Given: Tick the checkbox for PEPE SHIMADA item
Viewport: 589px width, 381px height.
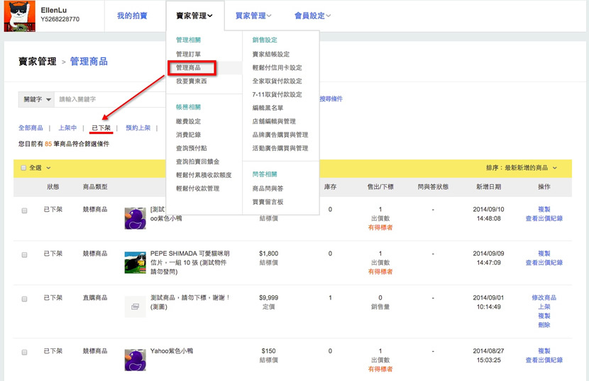Looking at the screenshot, I should 25,254.
